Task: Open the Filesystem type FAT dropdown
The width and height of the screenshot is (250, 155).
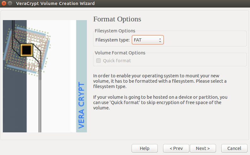Action: point(148,40)
